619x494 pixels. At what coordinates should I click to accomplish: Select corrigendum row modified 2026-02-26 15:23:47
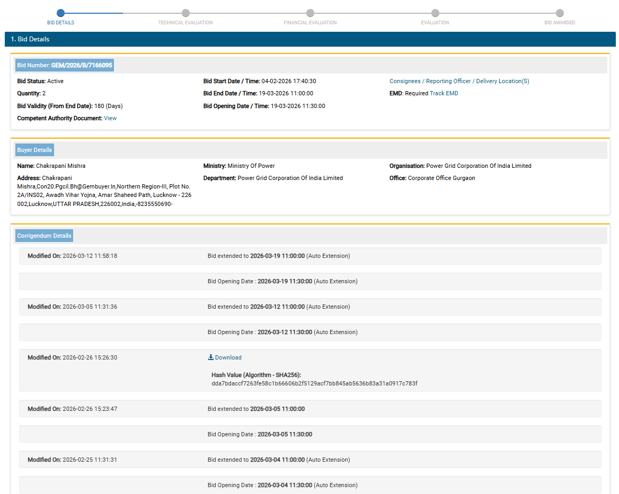(310, 409)
